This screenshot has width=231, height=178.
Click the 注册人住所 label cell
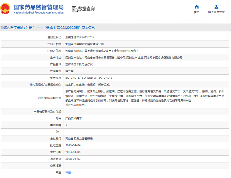32,51
